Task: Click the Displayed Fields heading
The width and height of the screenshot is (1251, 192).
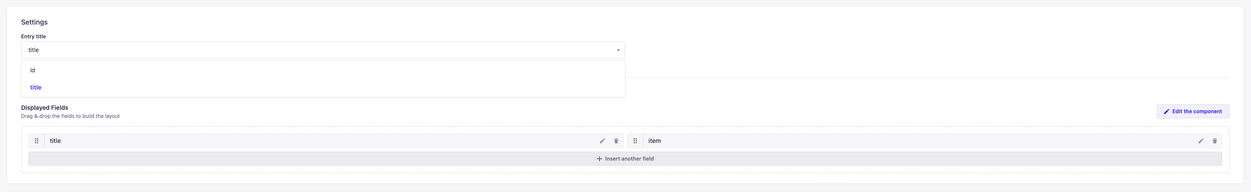Action: point(45,108)
